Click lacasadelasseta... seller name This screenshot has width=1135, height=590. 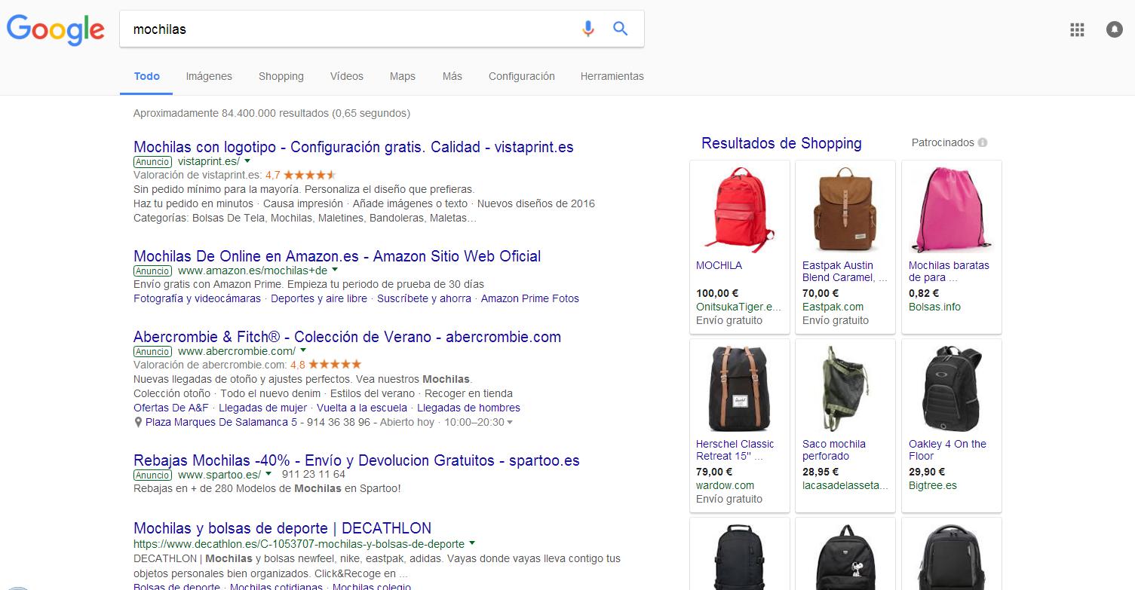[x=845, y=485]
